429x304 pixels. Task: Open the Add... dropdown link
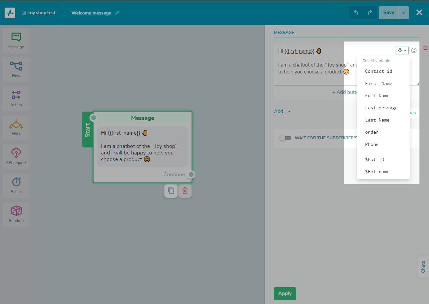point(282,112)
